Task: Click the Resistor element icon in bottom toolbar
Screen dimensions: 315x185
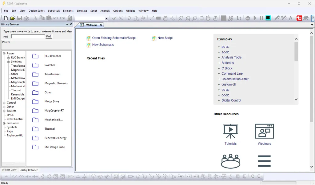Action: click(x=14, y=177)
